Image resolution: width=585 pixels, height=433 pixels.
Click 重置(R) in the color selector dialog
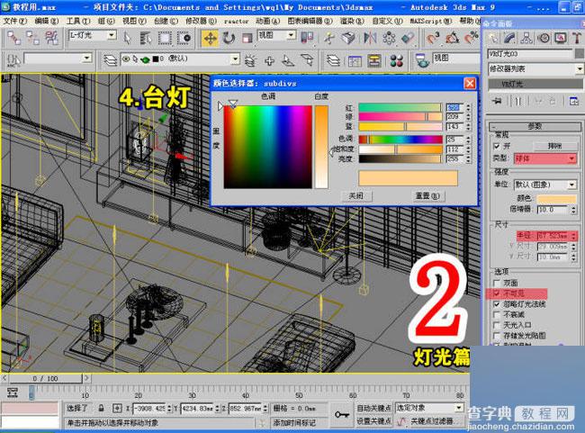point(427,195)
